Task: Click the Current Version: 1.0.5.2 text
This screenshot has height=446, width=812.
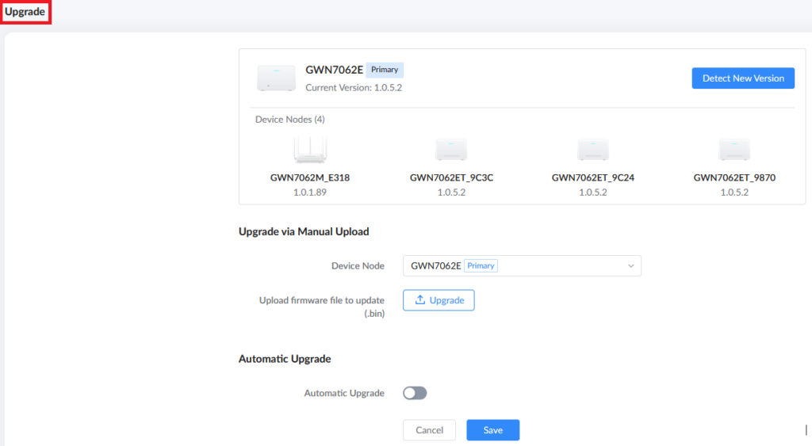Action: (354, 87)
